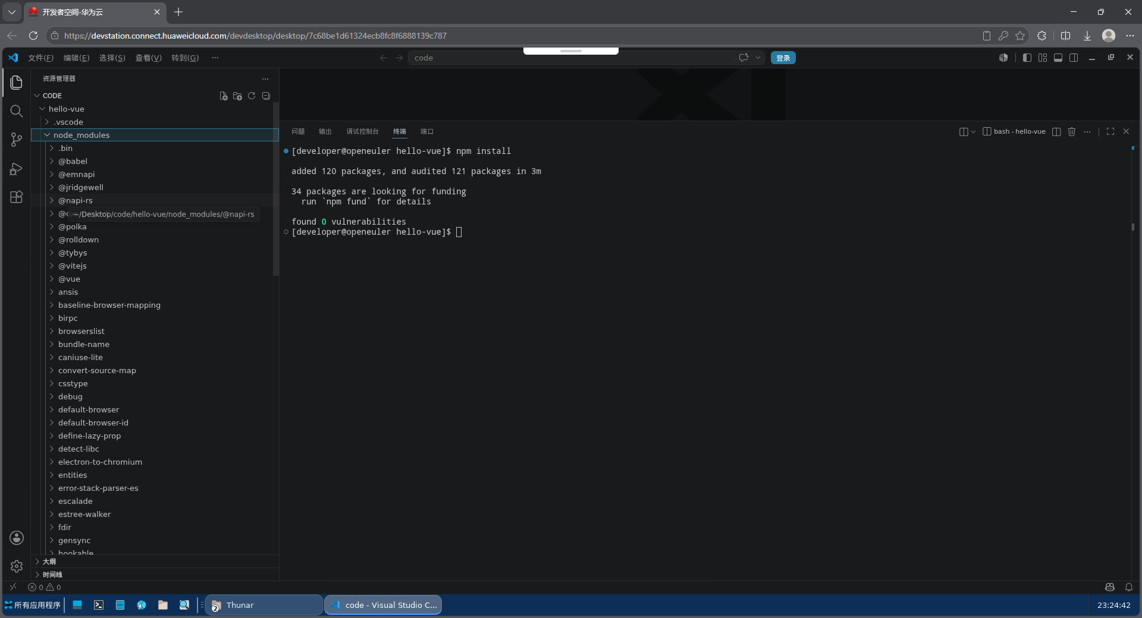Open the Search view in activity bar
1142x618 pixels.
coord(17,111)
